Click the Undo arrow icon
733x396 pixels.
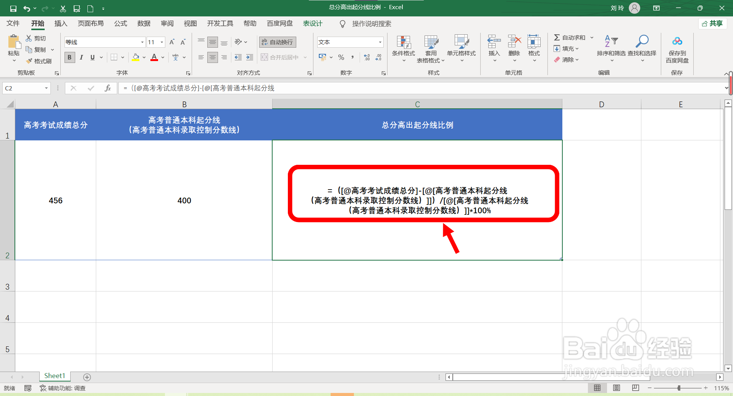coord(26,8)
